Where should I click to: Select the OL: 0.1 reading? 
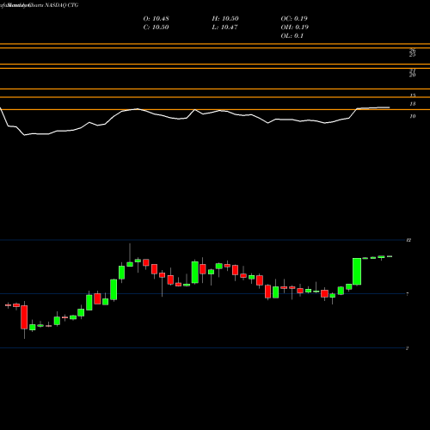[x=292, y=36]
